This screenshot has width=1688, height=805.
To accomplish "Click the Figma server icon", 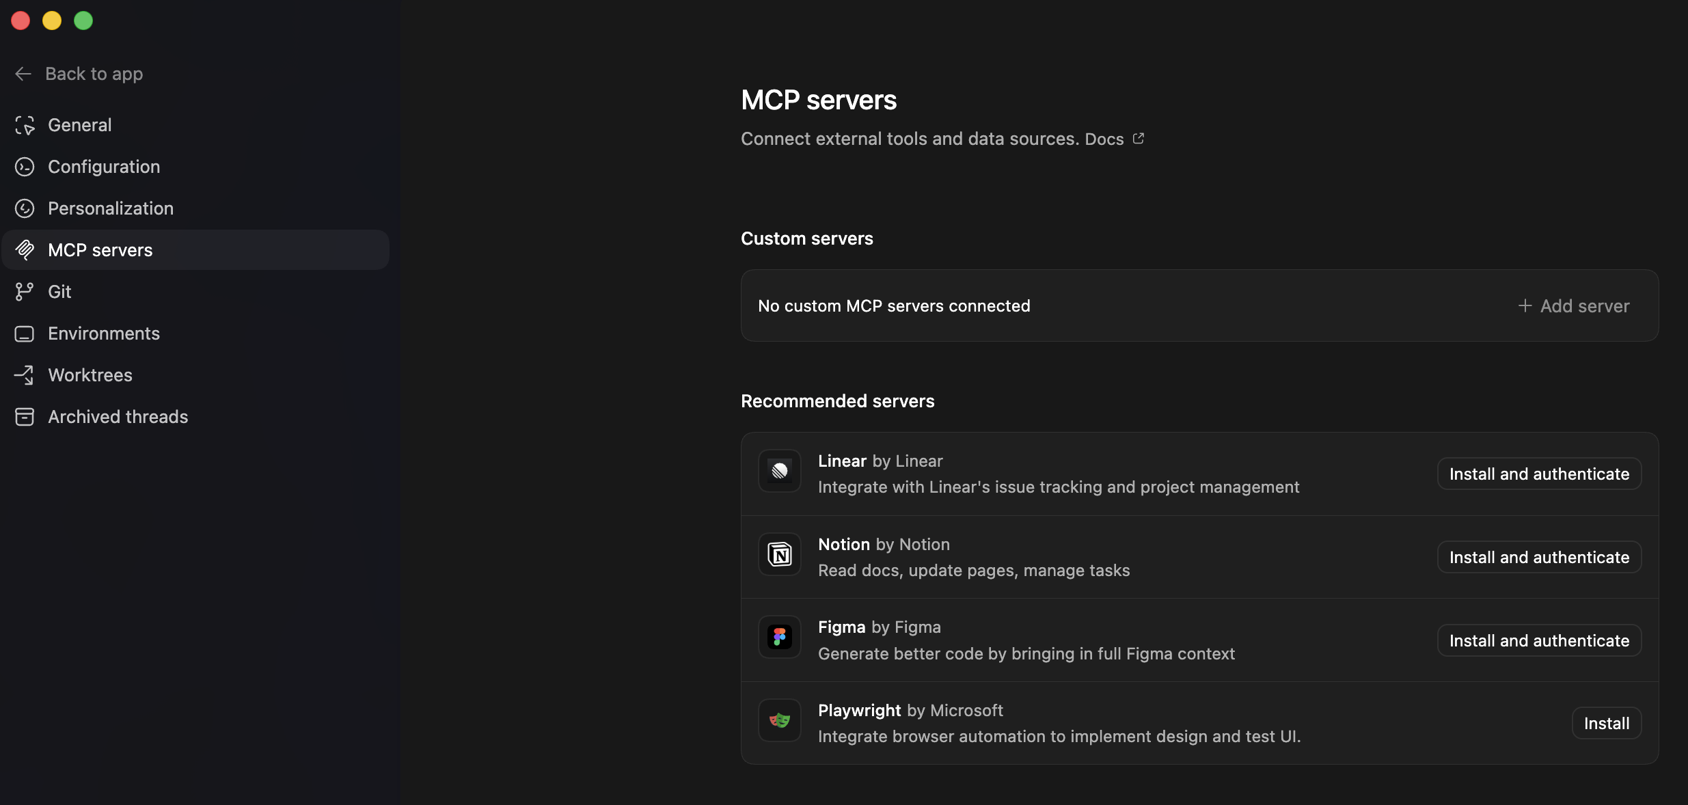I will (x=779, y=637).
